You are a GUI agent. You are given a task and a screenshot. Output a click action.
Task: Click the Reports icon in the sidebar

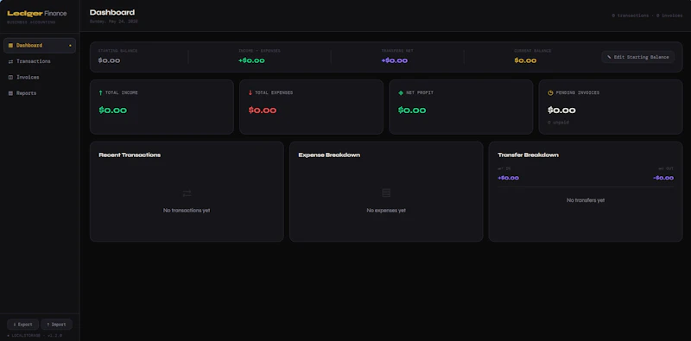(10, 93)
